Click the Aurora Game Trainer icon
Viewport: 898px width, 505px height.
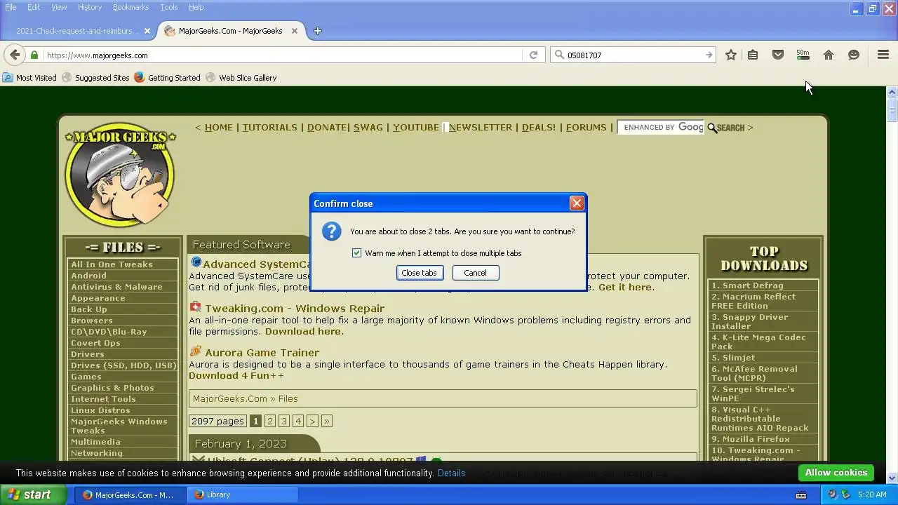[x=195, y=351]
